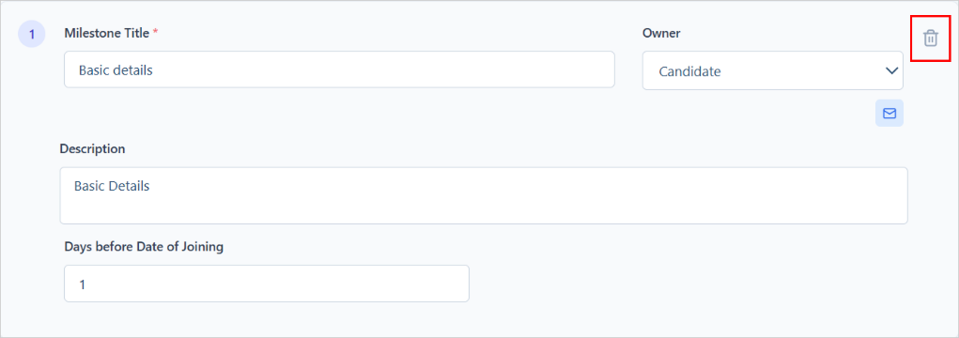
Task: Focus the Days before Date of Joining field
Action: (x=267, y=284)
